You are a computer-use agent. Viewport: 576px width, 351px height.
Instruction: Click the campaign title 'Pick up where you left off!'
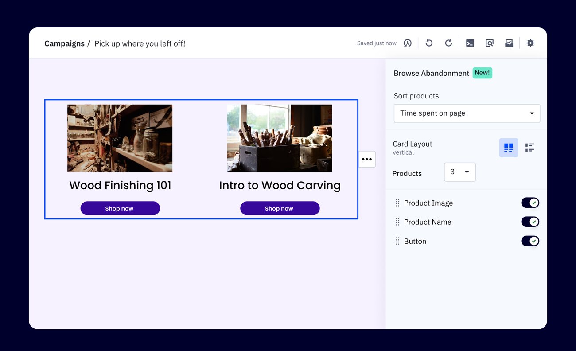point(140,43)
